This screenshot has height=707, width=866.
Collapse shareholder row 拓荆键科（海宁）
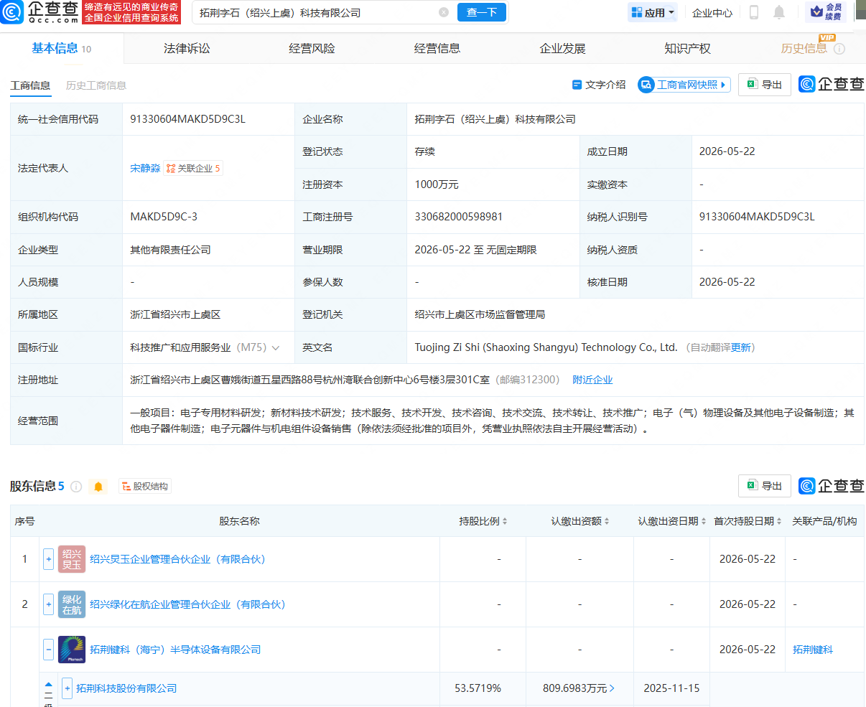click(x=49, y=650)
